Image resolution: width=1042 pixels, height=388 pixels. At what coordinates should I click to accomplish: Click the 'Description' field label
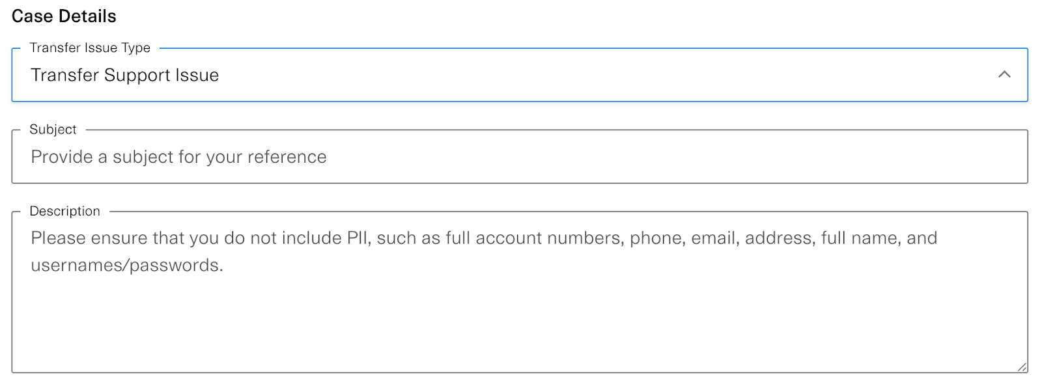point(64,211)
